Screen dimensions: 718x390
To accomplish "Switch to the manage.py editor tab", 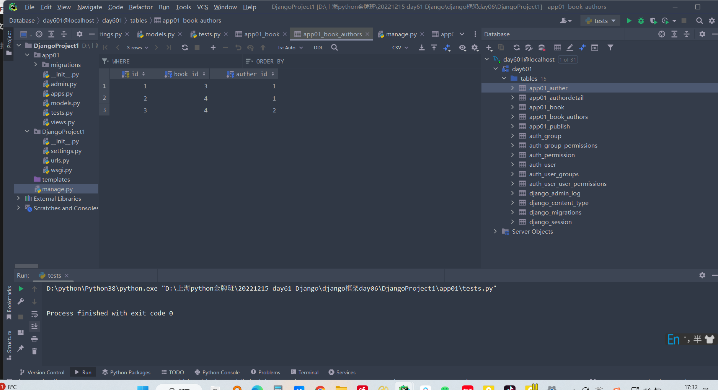I will tap(401, 34).
